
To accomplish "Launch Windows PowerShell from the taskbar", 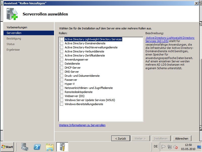I will click(37, 147).
